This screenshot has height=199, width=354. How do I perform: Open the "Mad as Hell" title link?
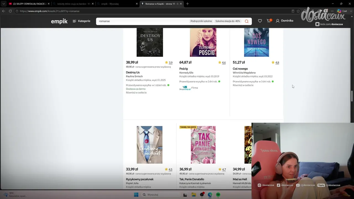point(240,179)
